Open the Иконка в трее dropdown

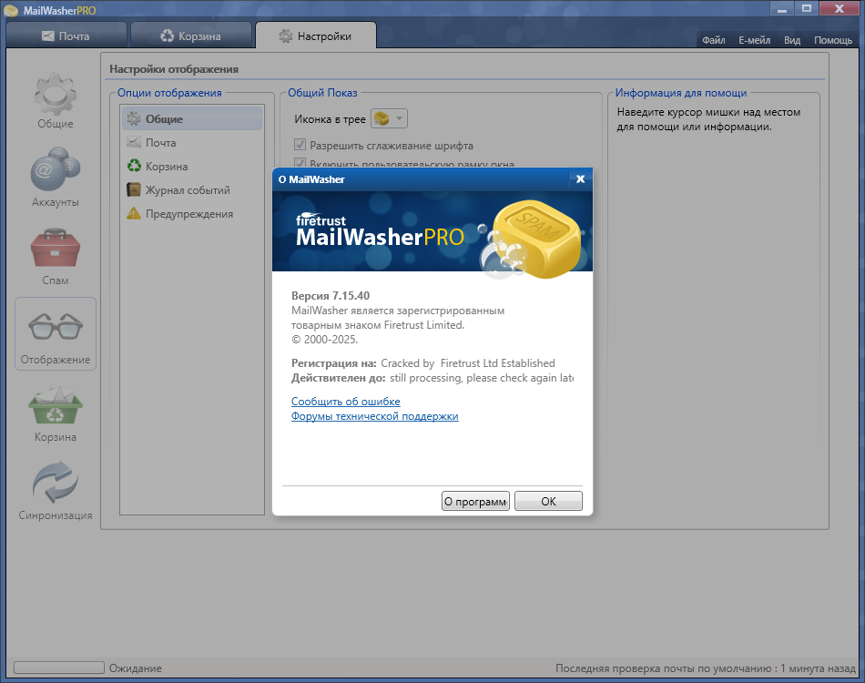point(389,118)
